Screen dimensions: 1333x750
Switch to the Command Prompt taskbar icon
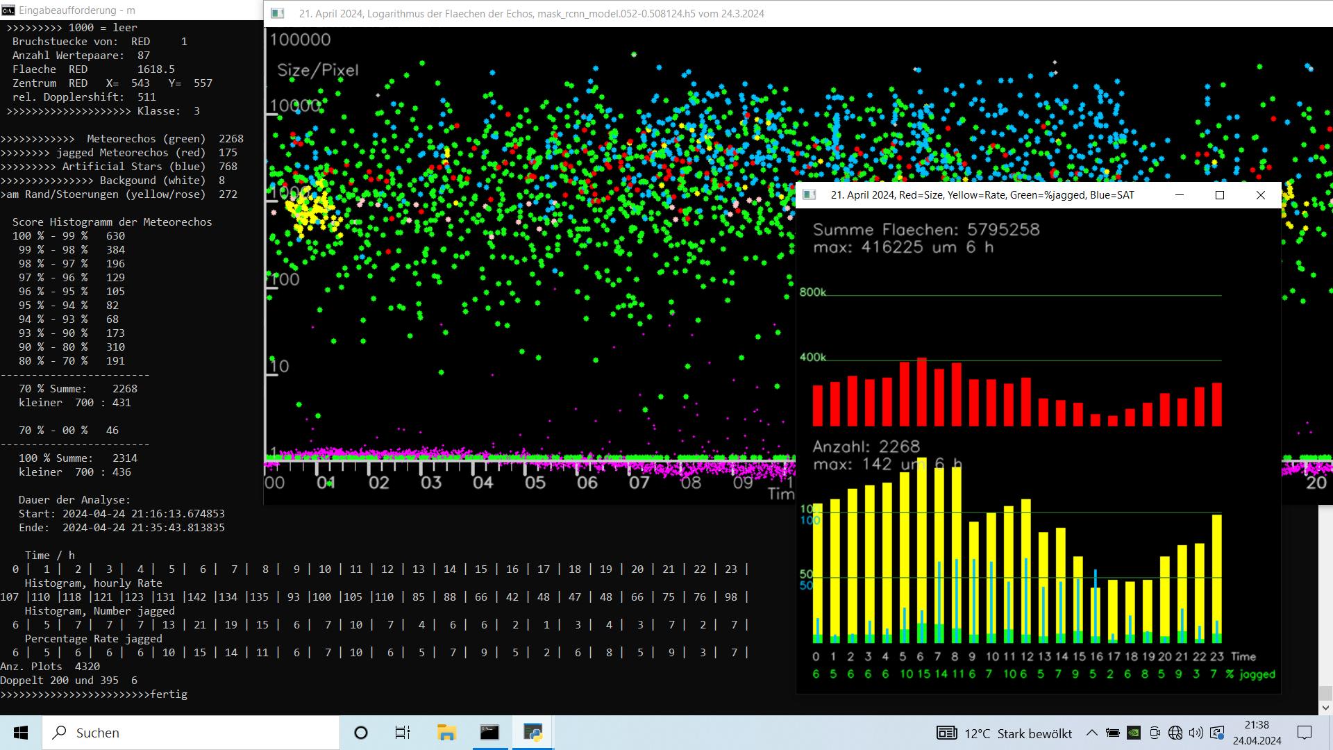coord(489,733)
